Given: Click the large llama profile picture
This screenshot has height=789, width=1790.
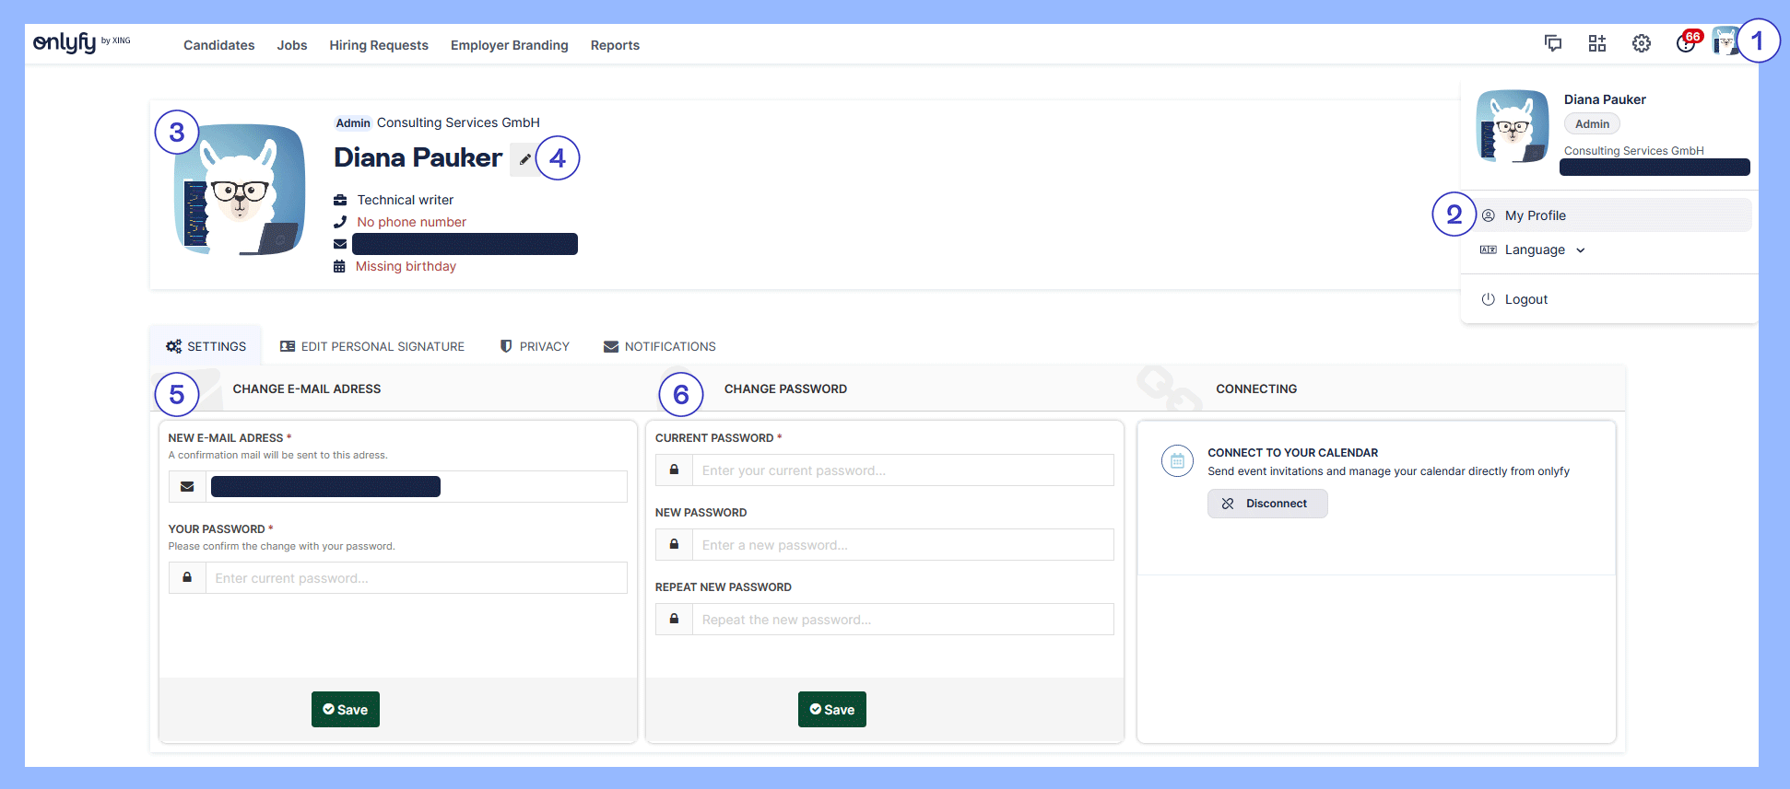Looking at the screenshot, I should [240, 190].
